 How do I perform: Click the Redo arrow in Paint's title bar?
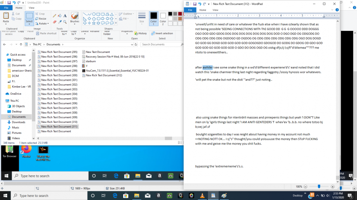(x=19, y=3)
